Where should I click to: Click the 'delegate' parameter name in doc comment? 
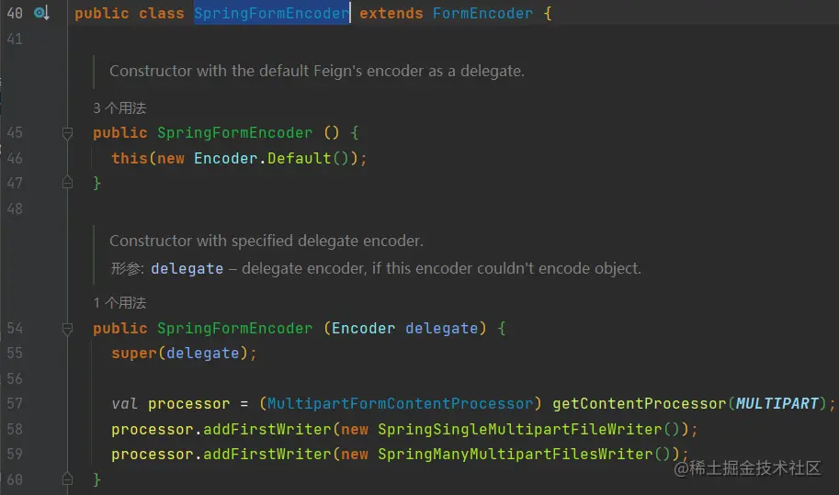pyautogui.click(x=187, y=268)
